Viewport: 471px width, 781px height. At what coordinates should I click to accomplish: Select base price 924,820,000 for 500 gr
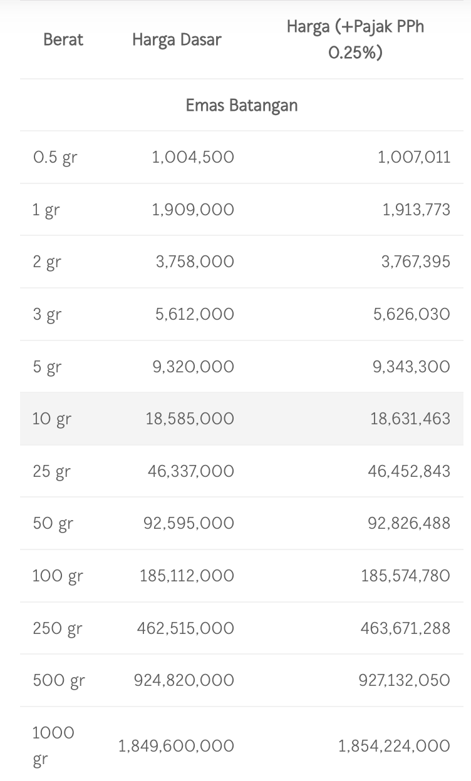184,680
